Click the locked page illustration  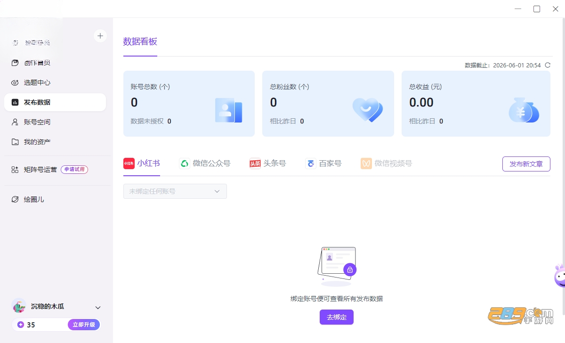(x=337, y=266)
